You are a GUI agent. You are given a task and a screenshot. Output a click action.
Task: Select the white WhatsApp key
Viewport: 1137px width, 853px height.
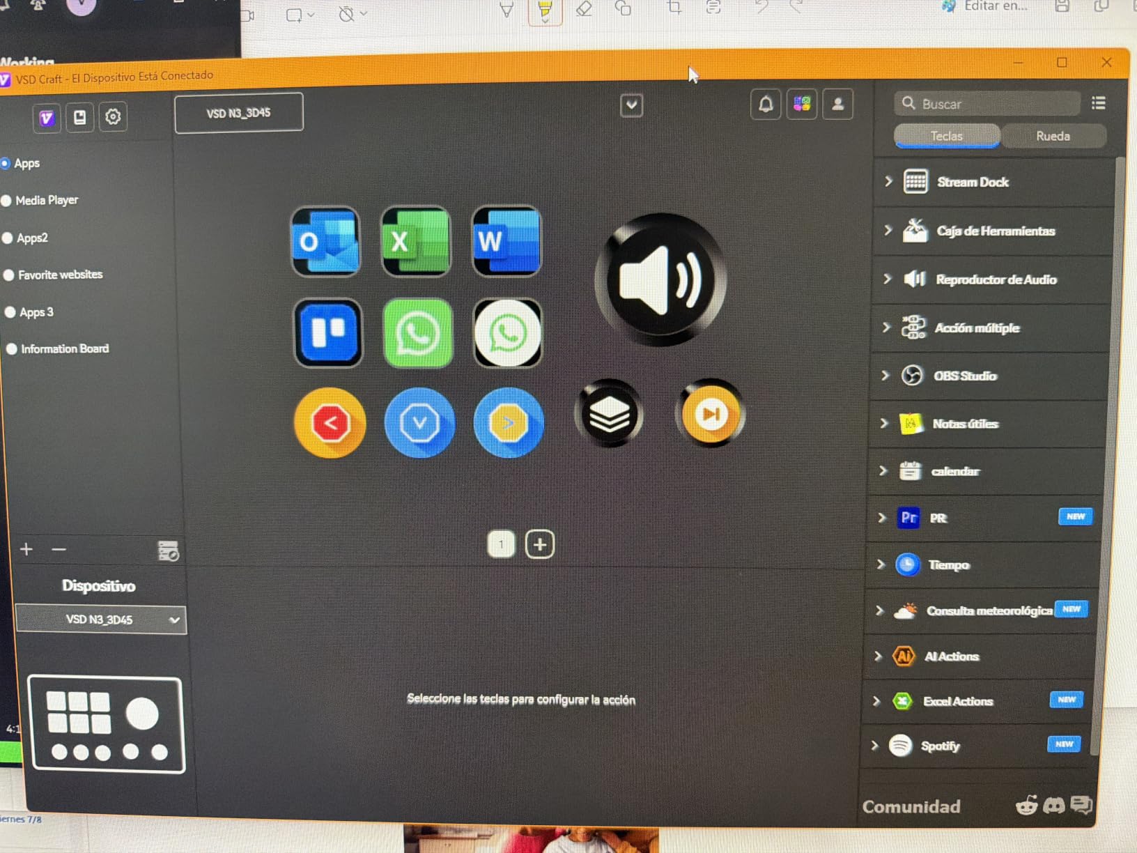pyautogui.click(x=508, y=332)
